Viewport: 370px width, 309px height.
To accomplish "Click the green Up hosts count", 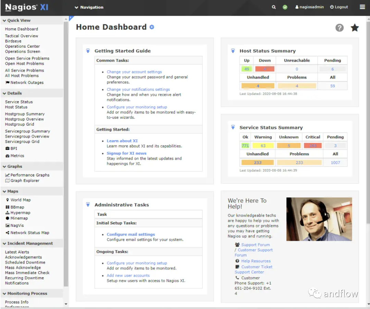I will (246, 69).
